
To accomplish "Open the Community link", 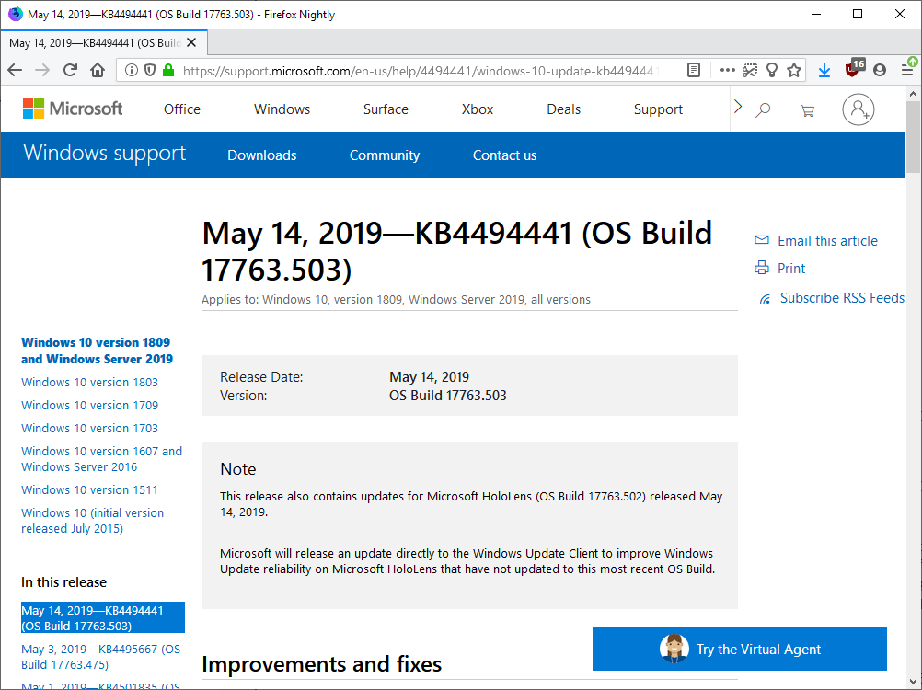I will [x=385, y=155].
